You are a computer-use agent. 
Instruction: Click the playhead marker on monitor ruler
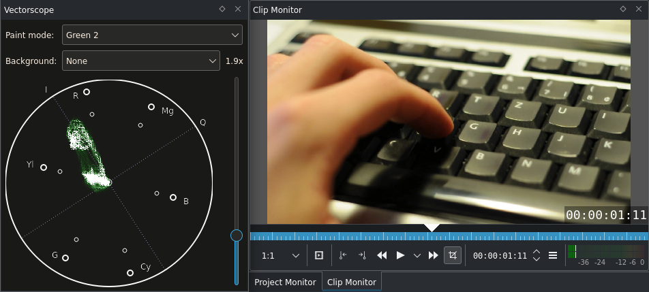[x=432, y=228]
